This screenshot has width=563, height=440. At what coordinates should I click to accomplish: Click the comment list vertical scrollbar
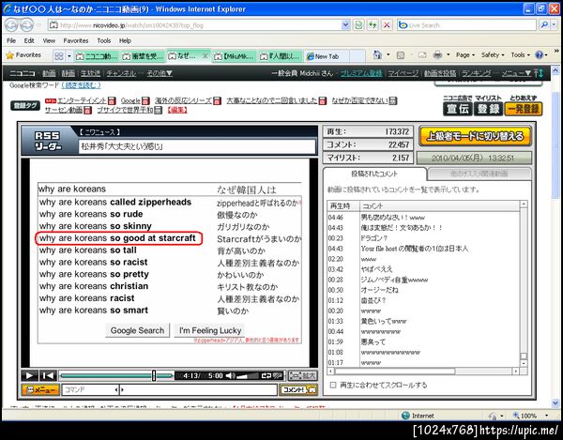524,283
